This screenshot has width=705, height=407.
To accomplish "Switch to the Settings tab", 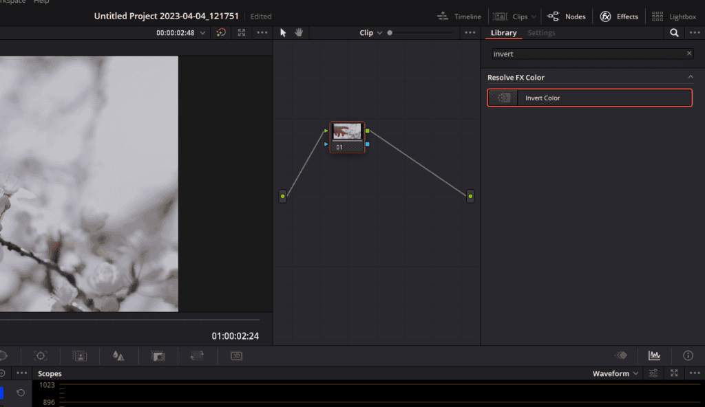I will tap(541, 32).
